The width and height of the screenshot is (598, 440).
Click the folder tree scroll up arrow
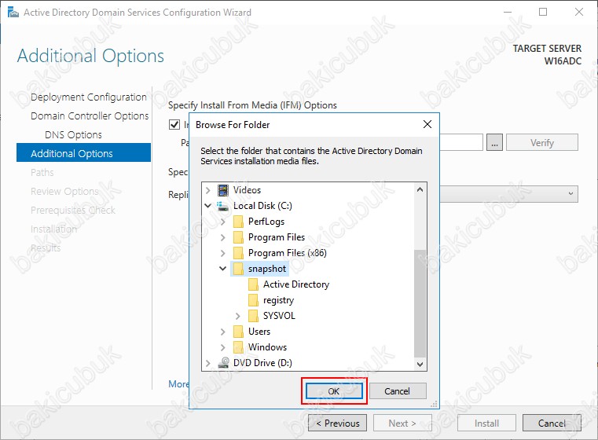[x=420, y=189]
